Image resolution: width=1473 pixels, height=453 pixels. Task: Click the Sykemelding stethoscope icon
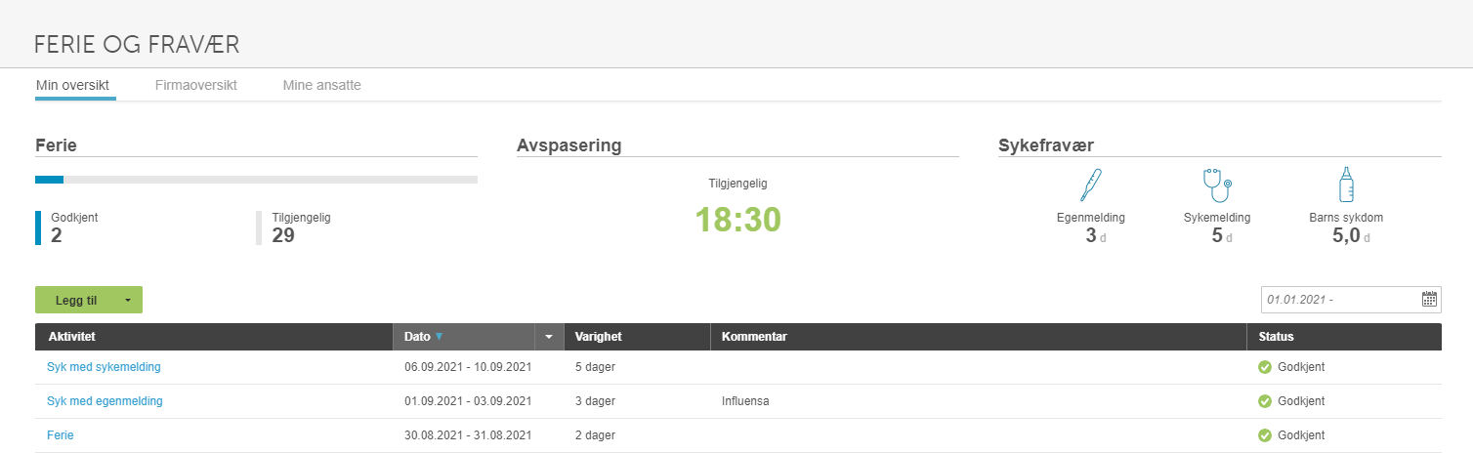pos(1216,185)
